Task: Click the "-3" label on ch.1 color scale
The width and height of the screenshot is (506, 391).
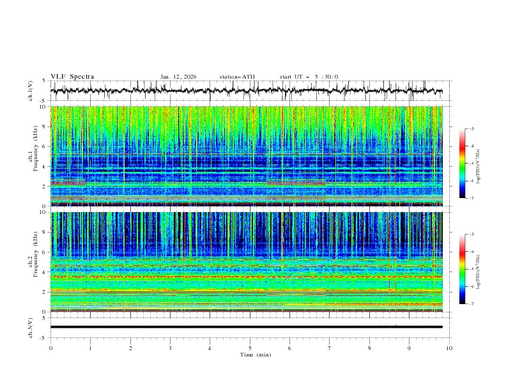Action: 471,128
